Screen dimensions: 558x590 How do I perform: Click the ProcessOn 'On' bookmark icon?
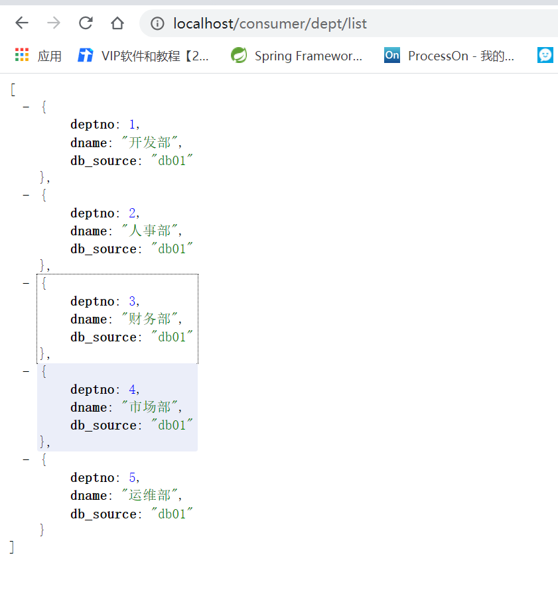(392, 55)
